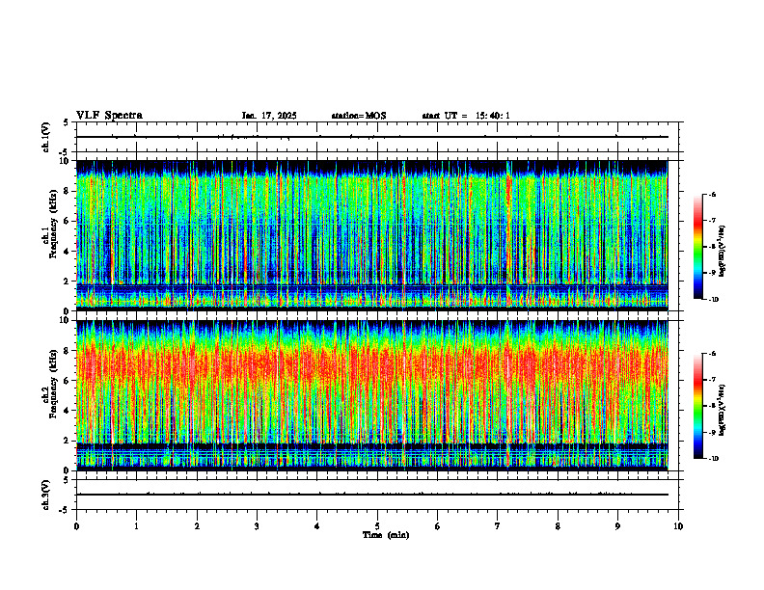Click time axis tick label "0"
Screen dimensions: 764x590
pos(76,526)
